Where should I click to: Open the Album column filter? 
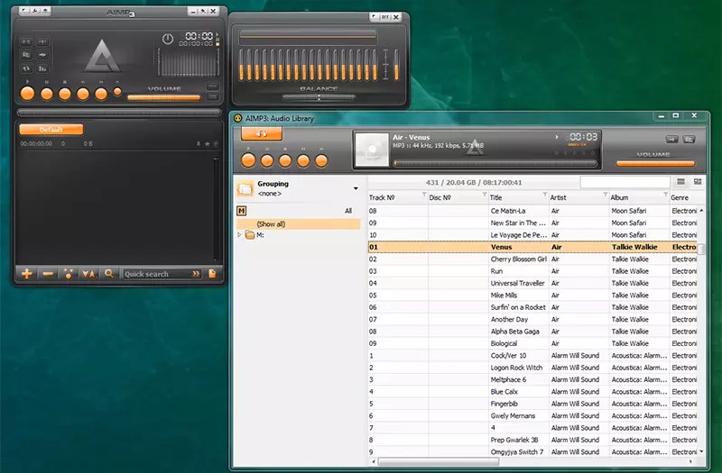665,195
